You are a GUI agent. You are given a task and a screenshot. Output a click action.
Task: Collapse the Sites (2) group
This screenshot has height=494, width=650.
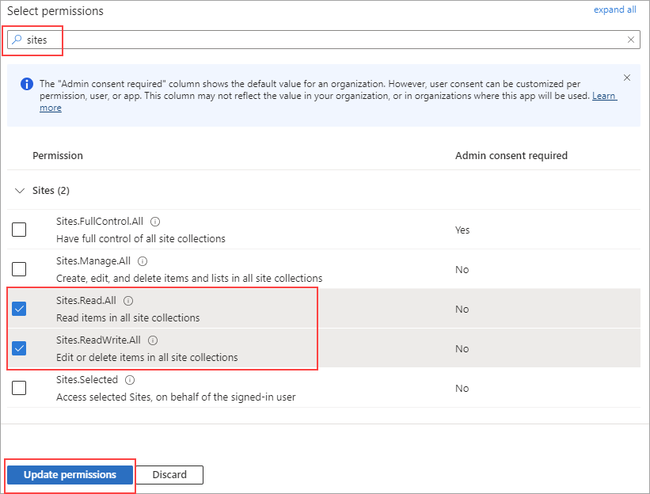click(x=21, y=191)
